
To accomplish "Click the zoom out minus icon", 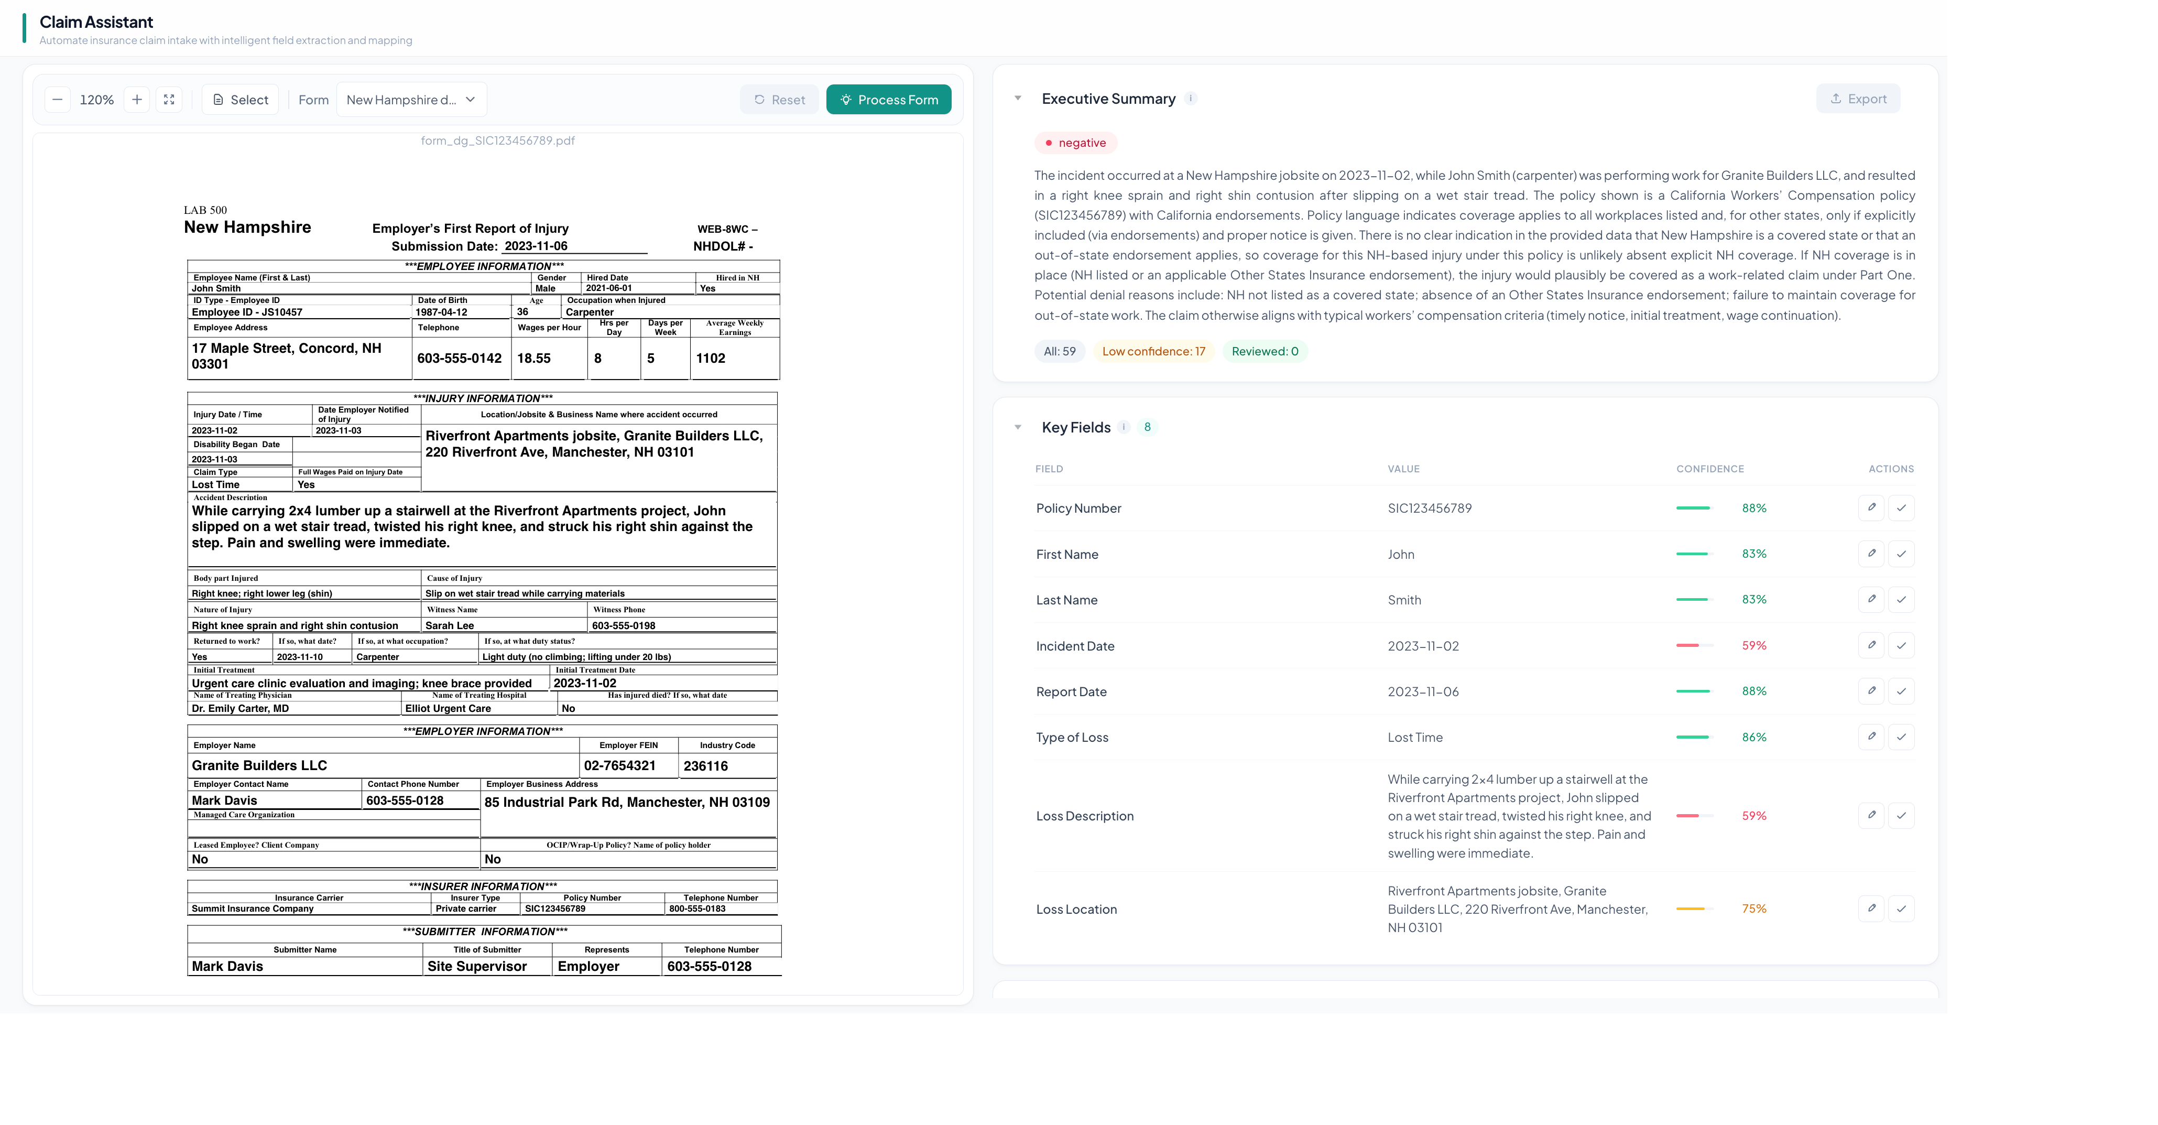I will coord(57,100).
